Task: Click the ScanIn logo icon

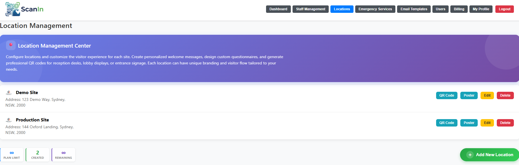Action: click(x=13, y=9)
